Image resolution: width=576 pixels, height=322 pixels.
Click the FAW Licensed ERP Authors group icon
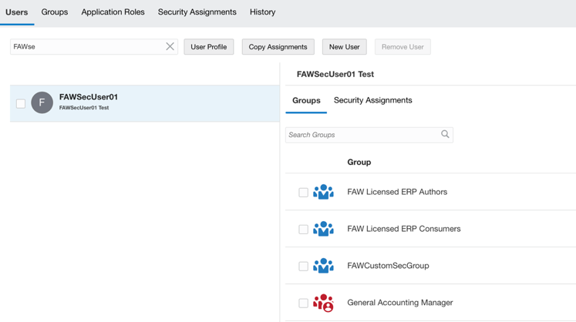pos(323,192)
